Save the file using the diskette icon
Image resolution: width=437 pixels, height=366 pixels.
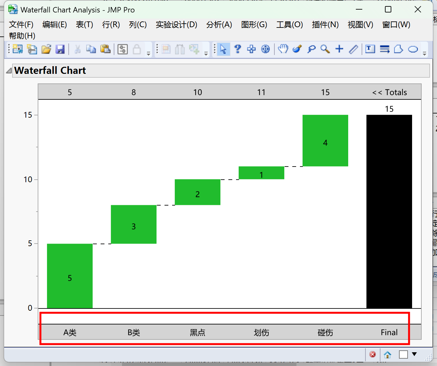tap(60, 49)
